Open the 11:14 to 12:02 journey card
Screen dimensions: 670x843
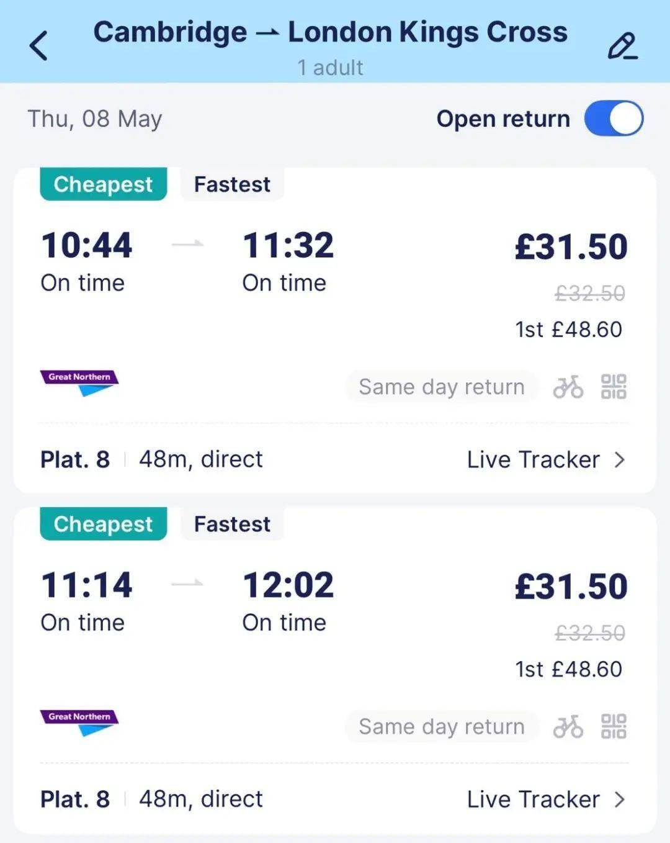[x=334, y=670]
